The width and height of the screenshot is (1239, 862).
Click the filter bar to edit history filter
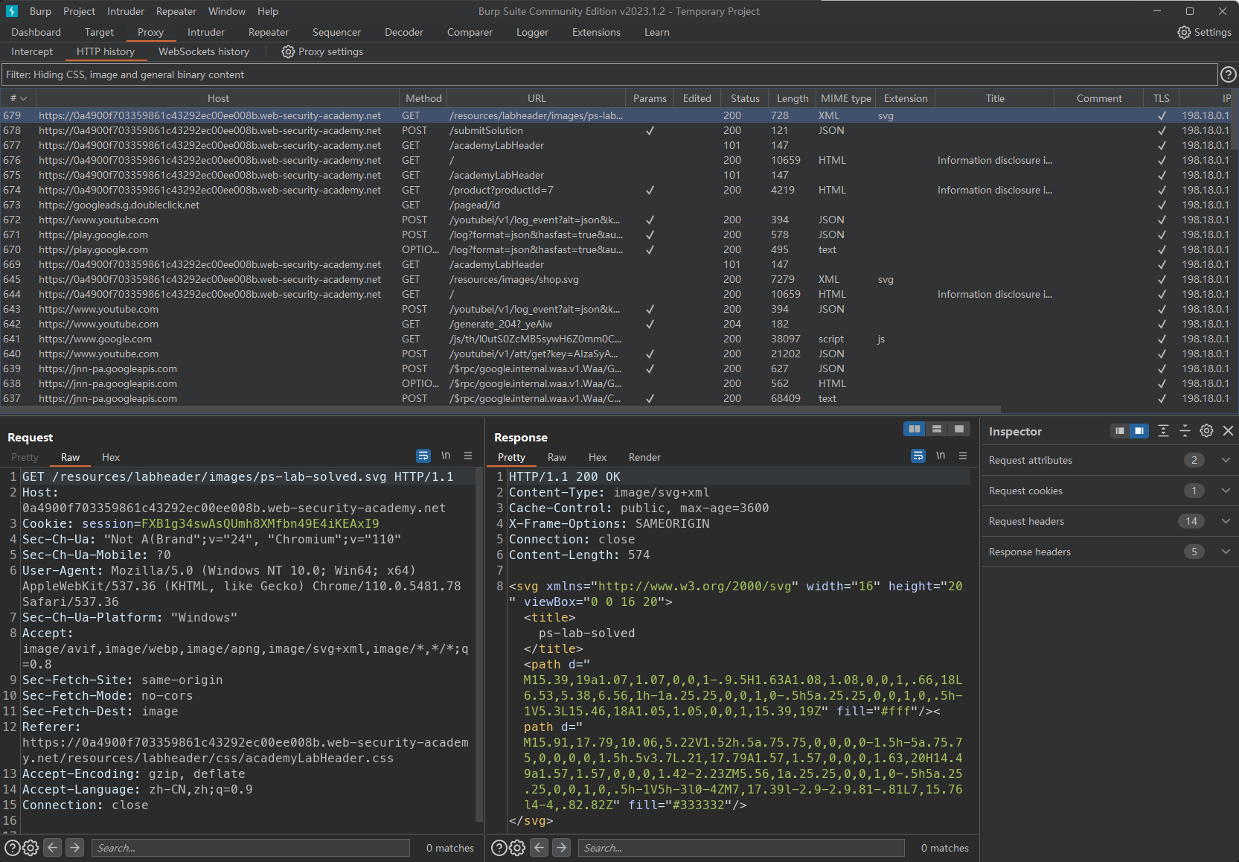coord(609,74)
